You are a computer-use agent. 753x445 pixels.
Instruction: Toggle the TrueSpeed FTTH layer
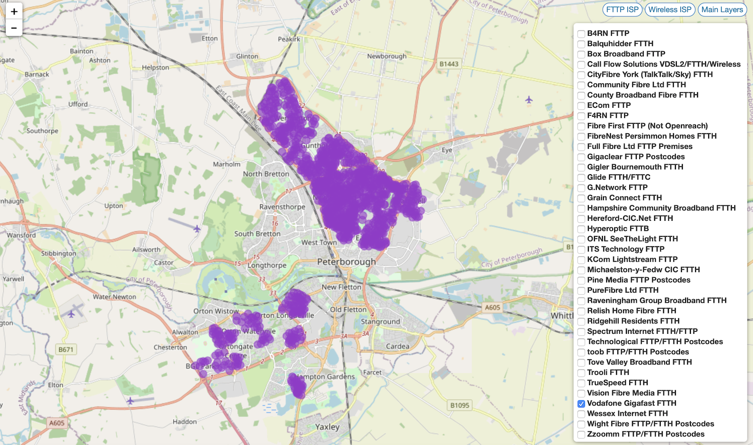(x=581, y=383)
